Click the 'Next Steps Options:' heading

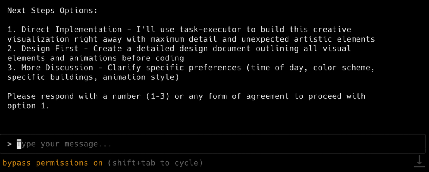52,11
